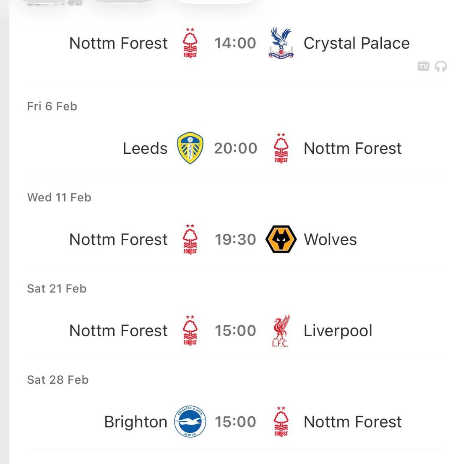The height and width of the screenshot is (464, 453).
Task: Click the Liverpool liver bird crest
Action: tap(281, 330)
